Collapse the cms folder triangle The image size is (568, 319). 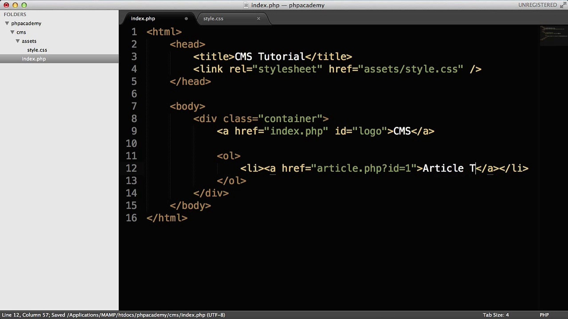click(x=12, y=32)
